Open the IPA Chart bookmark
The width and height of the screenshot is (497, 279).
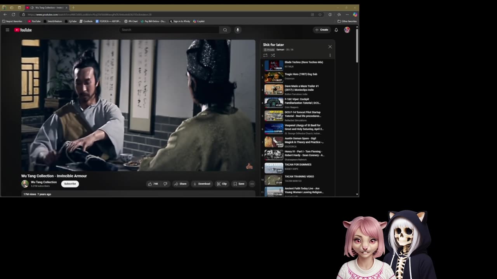(131, 21)
